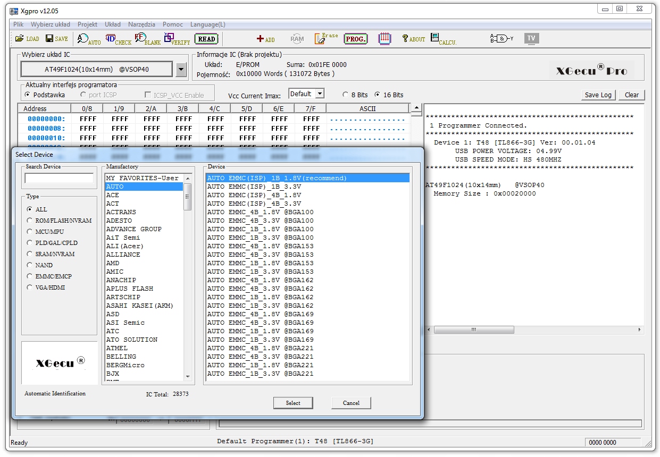Click the SAVE toolbar icon

[56, 39]
